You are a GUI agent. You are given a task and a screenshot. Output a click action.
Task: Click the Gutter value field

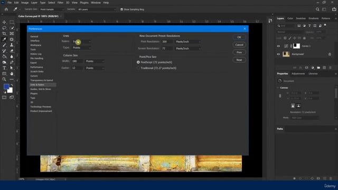pos(77,68)
